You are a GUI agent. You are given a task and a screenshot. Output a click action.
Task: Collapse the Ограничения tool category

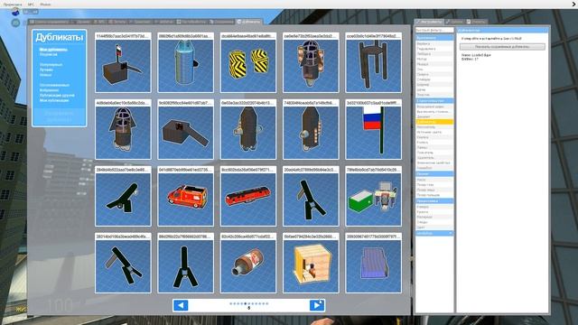(434, 38)
